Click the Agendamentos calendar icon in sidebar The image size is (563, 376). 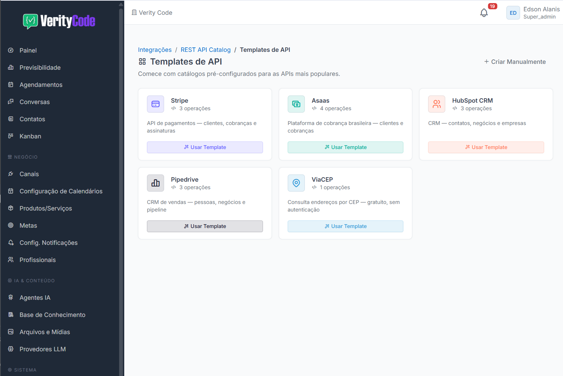click(11, 84)
